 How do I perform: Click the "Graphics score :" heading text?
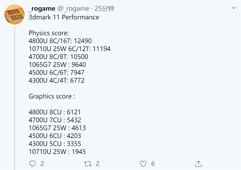[52, 96]
